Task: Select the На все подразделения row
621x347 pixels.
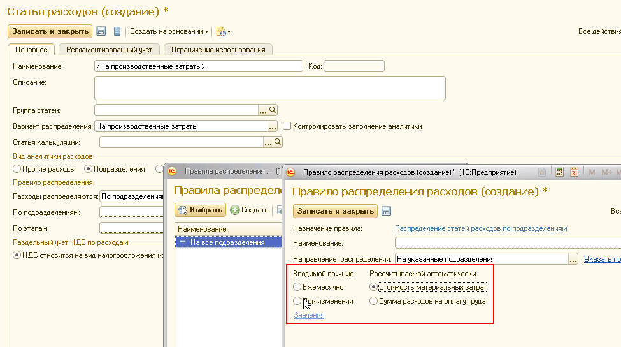Action: [x=229, y=242]
